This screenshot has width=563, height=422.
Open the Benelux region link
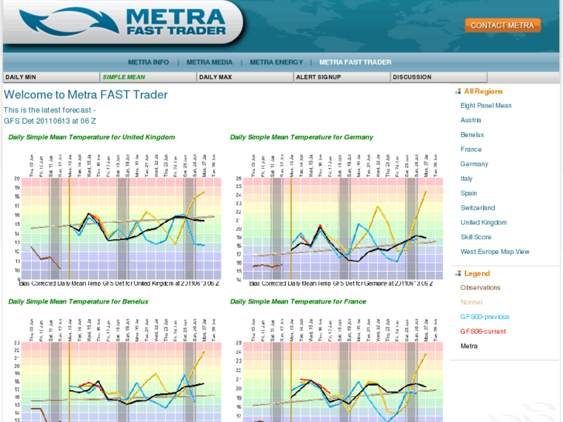pyautogui.click(x=472, y=135)
